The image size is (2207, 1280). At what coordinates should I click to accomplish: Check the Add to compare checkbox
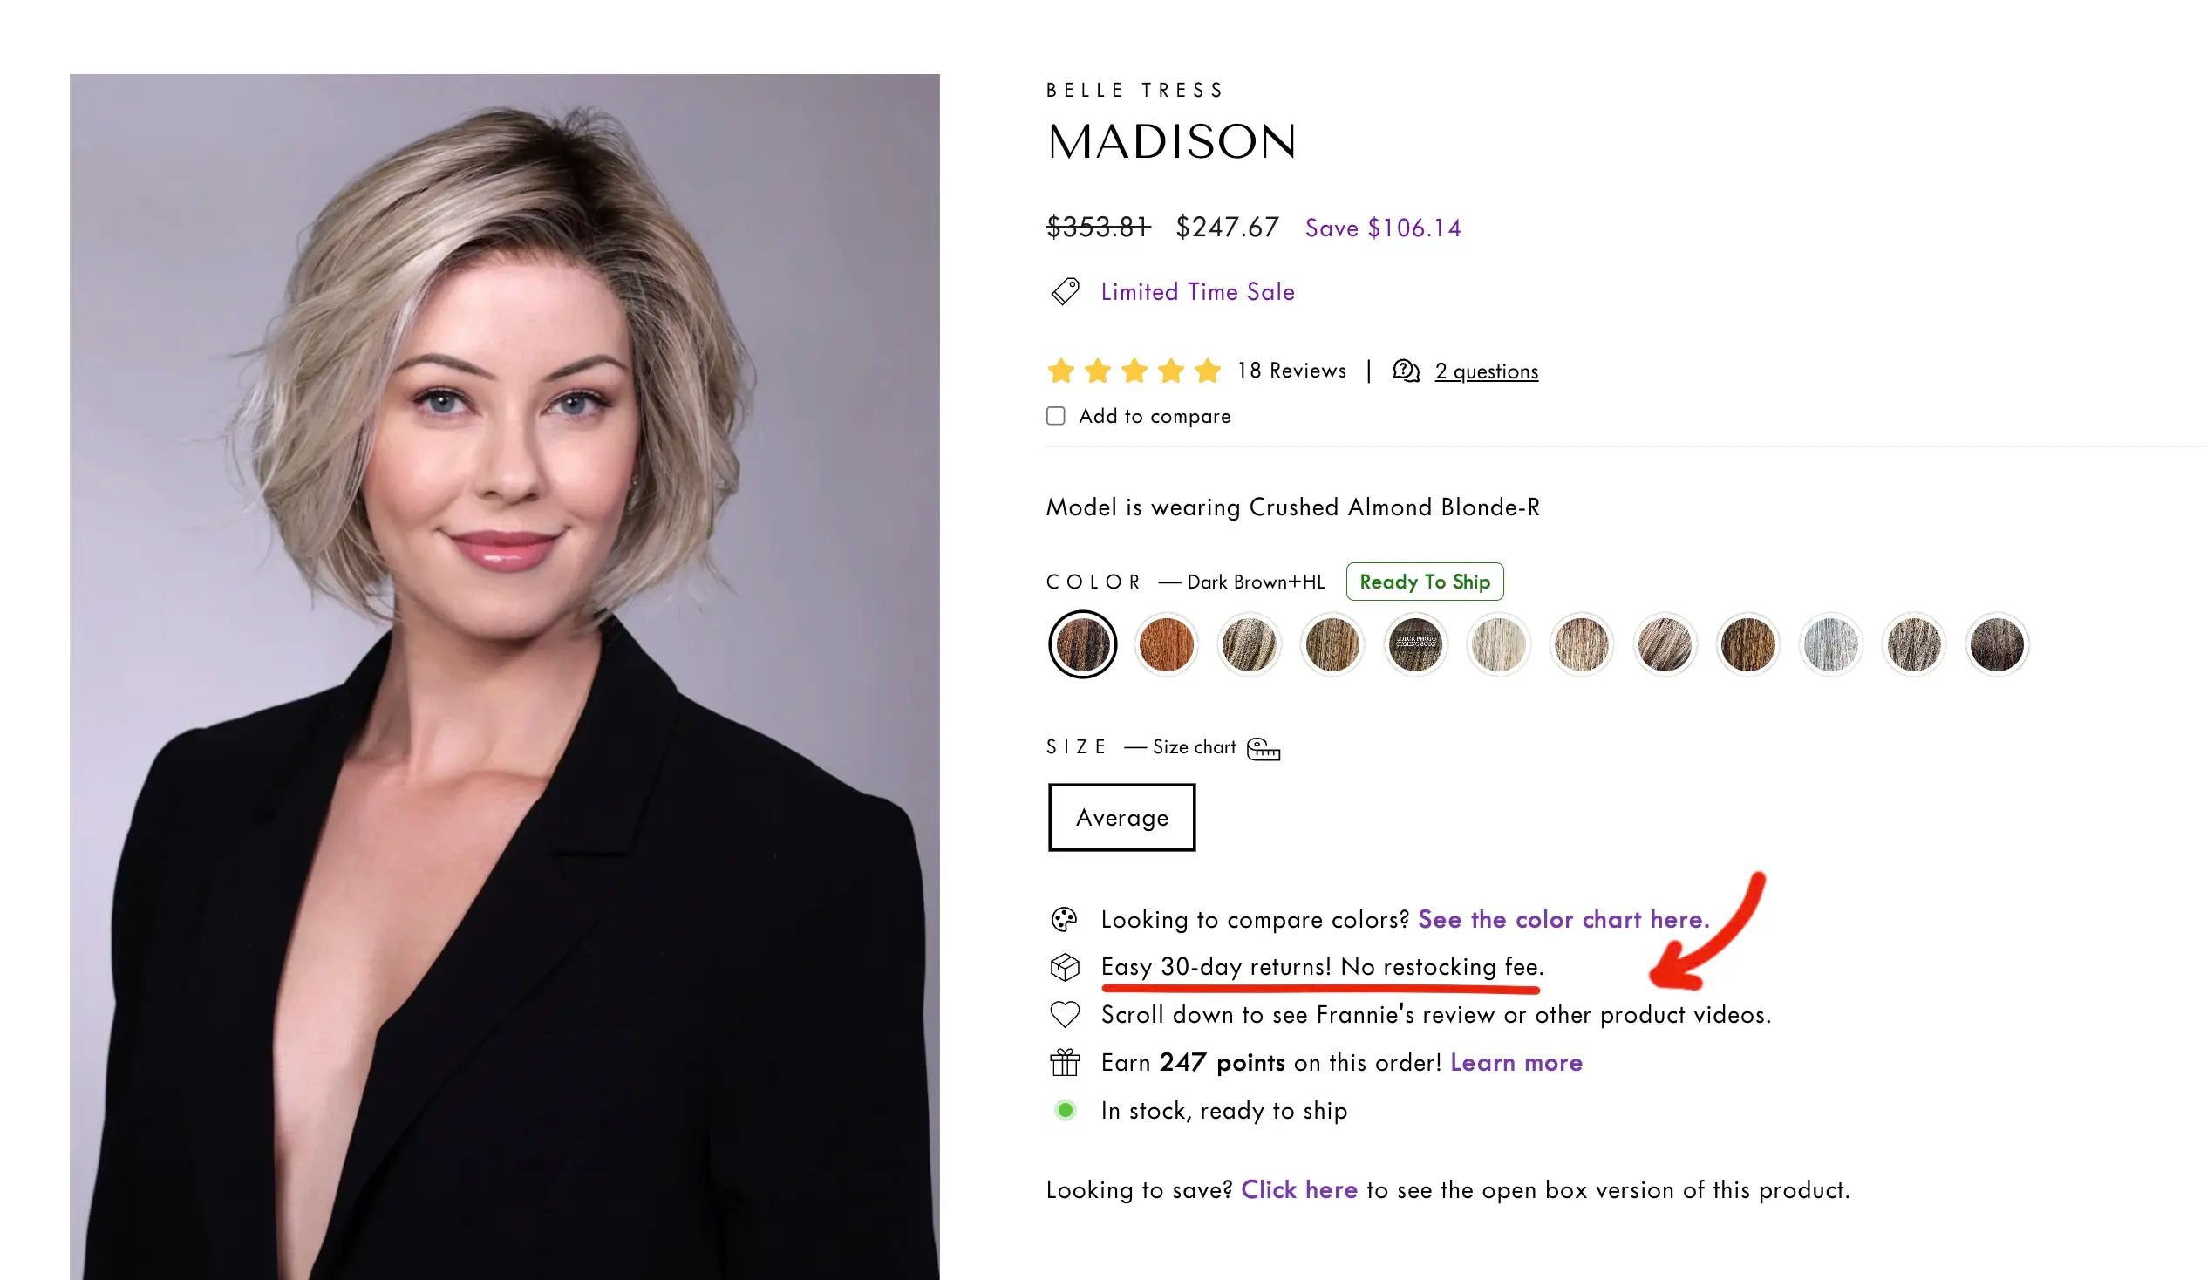tap(1055, 416)
